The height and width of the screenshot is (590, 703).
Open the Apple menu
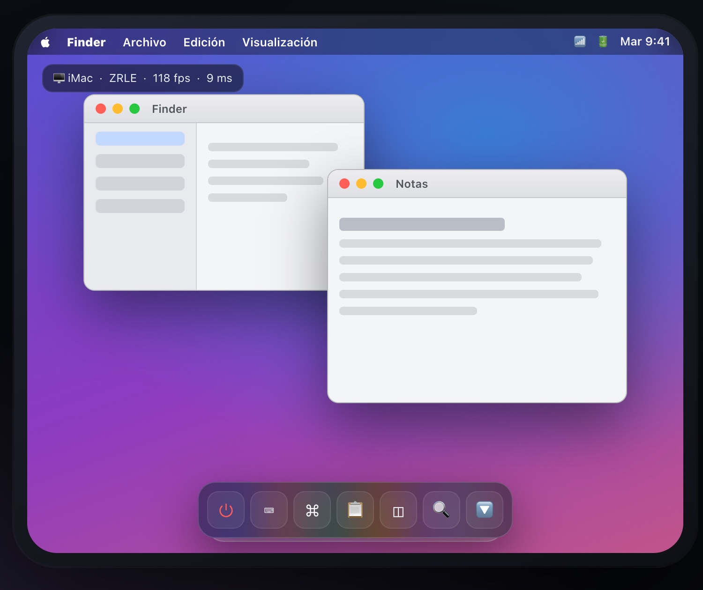45,42
